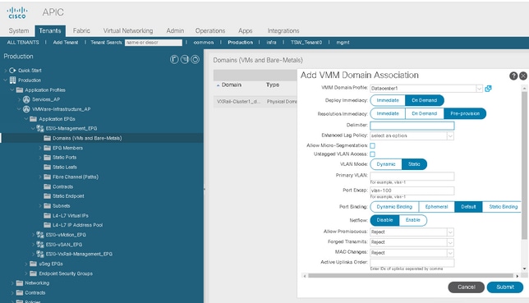Expand the EPG Members node
529x303 pixels.
click(x=39, y=148)
